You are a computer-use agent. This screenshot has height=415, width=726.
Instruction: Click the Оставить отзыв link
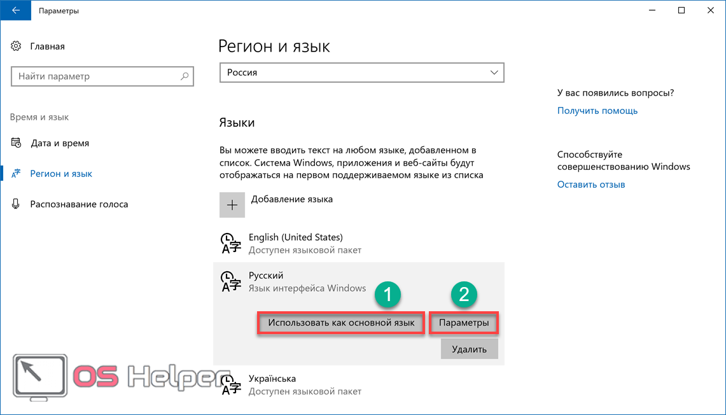point(591,185)
